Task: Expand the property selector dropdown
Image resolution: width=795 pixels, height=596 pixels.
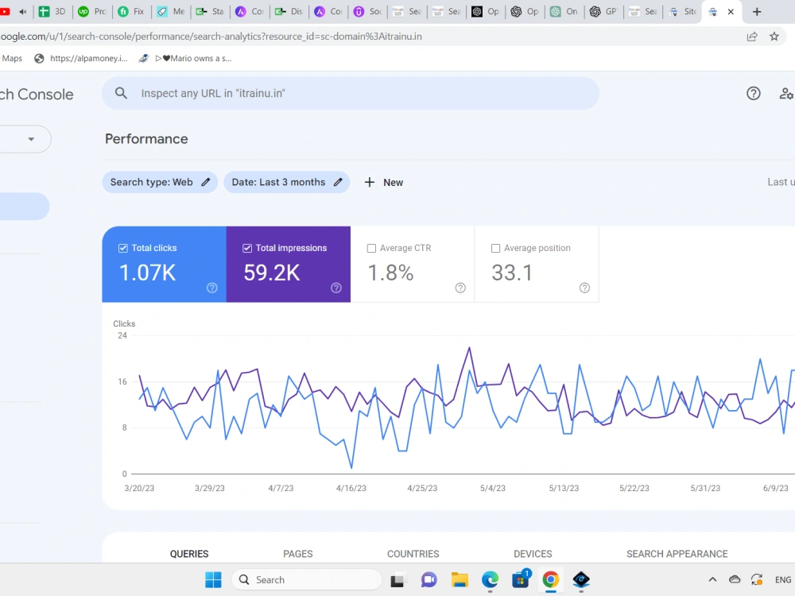Action: coord(31,139)
